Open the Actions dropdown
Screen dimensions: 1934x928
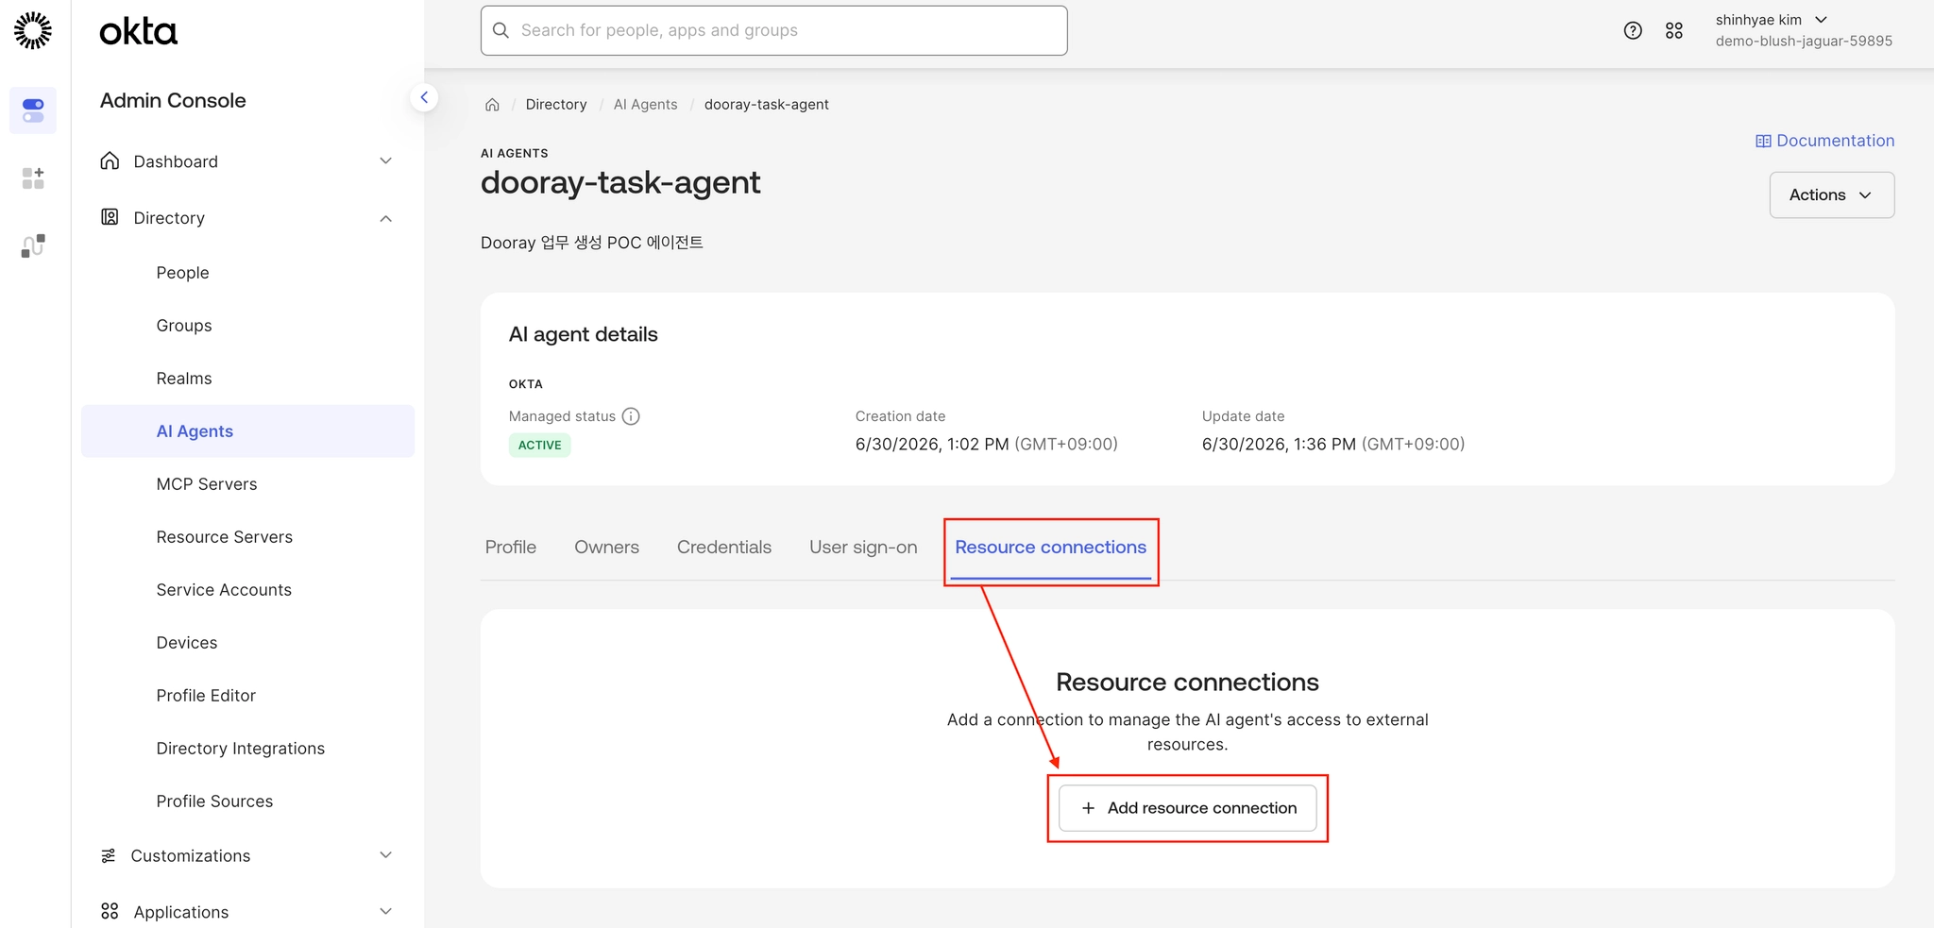[1831, 194]
